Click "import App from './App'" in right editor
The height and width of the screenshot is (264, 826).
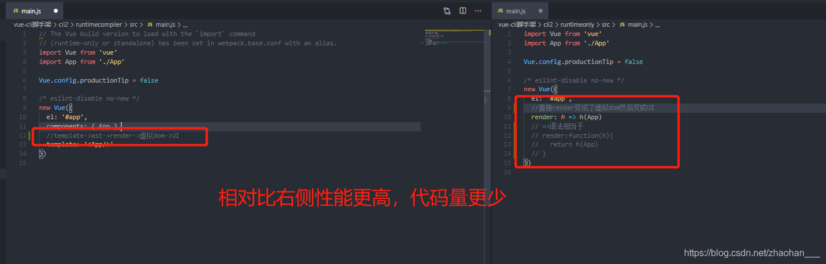click(567, 43)
